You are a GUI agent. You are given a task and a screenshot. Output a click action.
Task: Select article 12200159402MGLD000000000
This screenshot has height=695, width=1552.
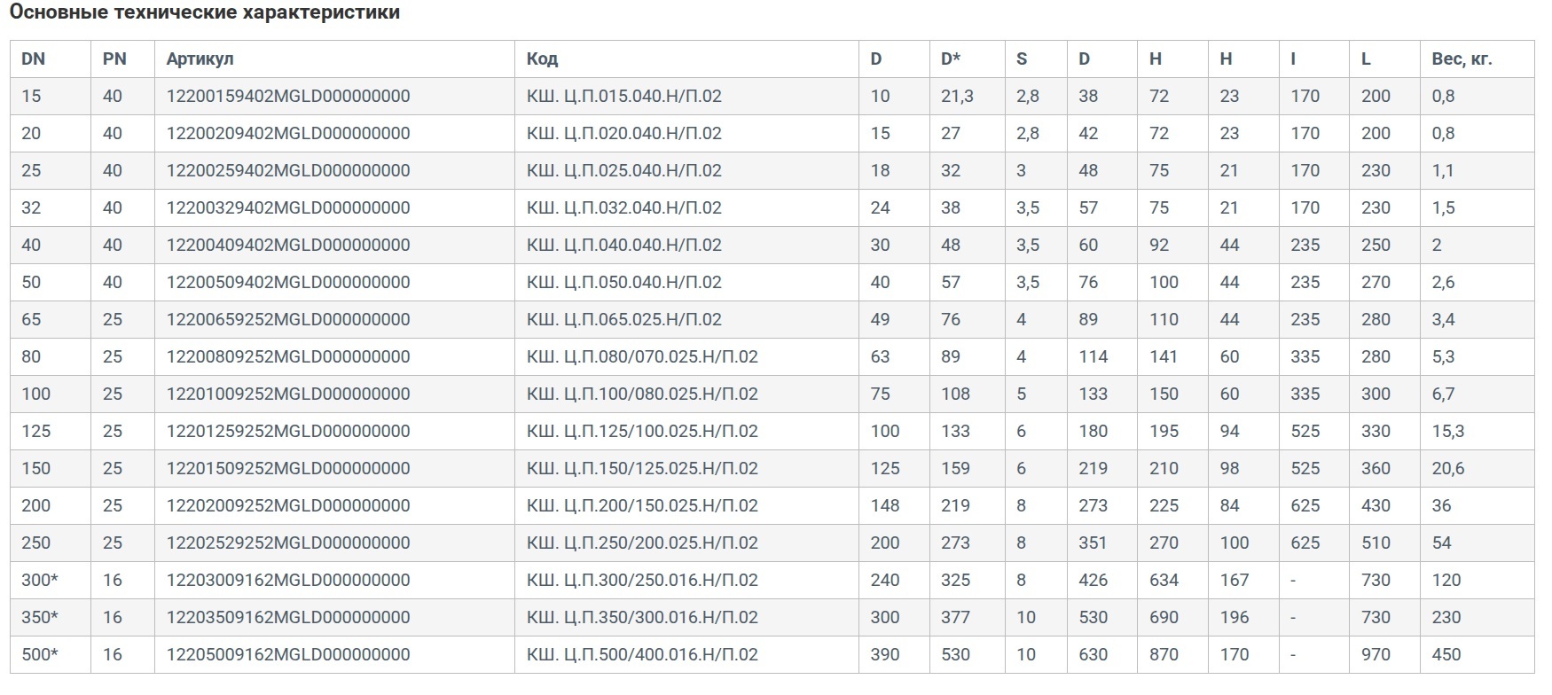[x=288, y=96]
